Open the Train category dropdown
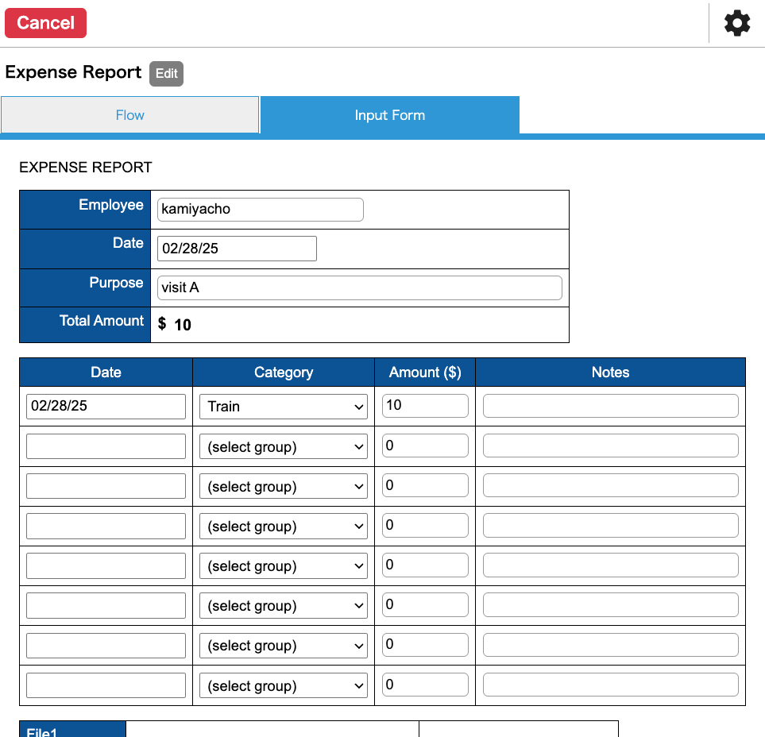The image size is (765, 737). click(284, 407)
